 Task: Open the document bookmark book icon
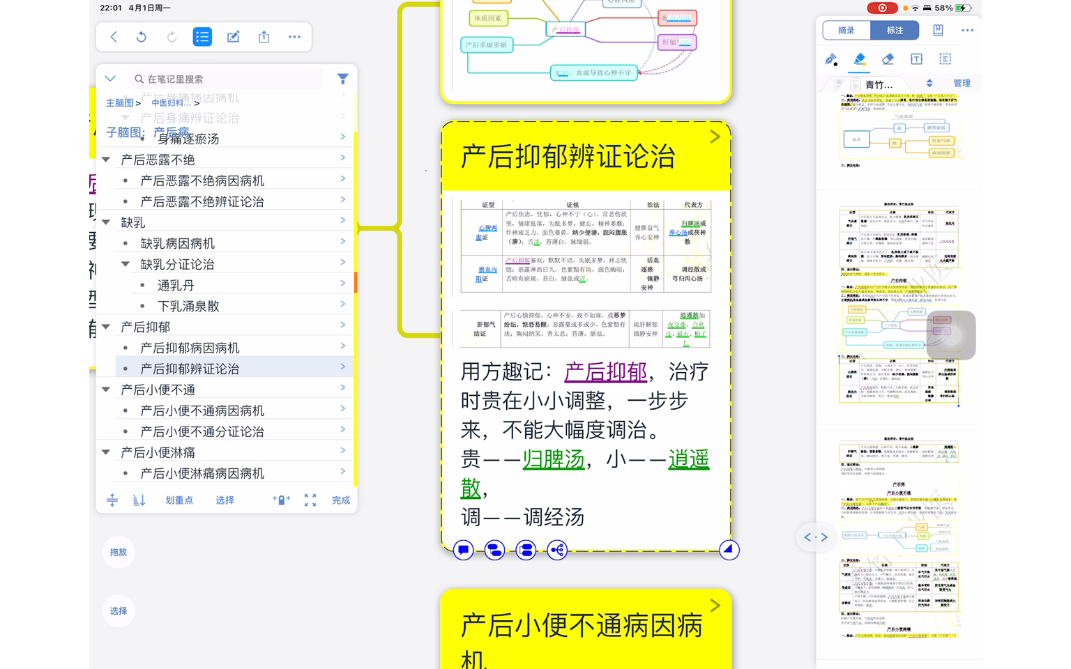click(938, 30)
